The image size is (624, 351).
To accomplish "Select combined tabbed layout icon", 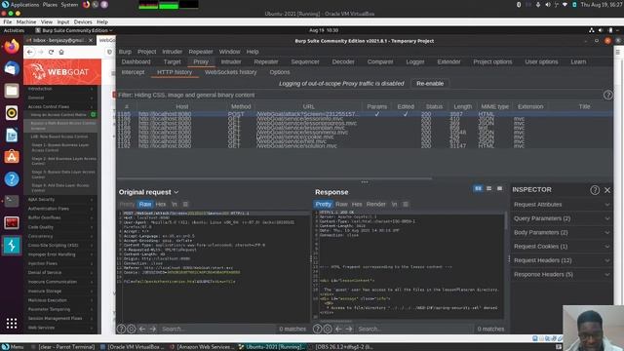I will click(x=499, y=188).
